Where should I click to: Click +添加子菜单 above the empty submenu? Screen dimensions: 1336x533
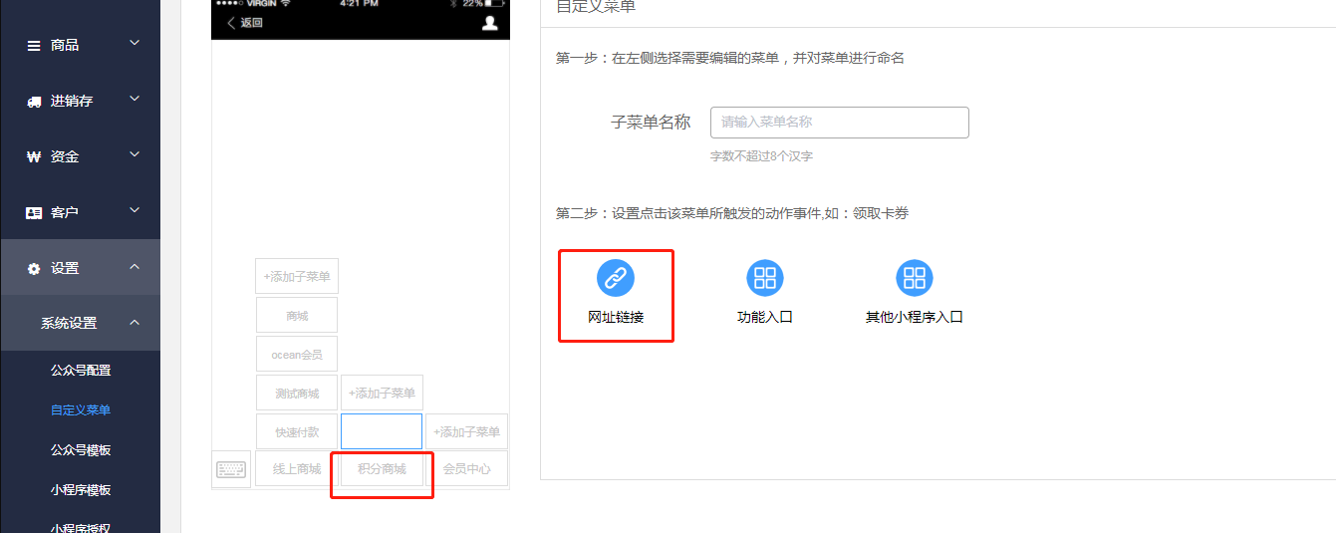(382, 393)
